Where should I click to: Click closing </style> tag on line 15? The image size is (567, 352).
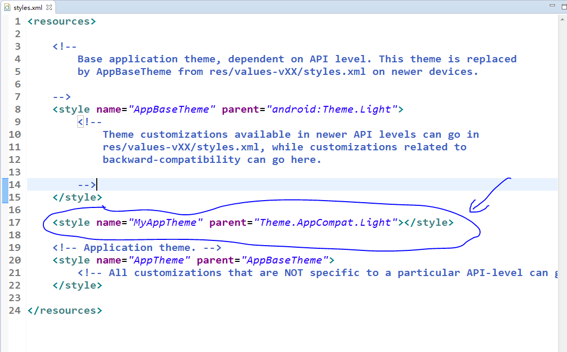coord(77,197)
